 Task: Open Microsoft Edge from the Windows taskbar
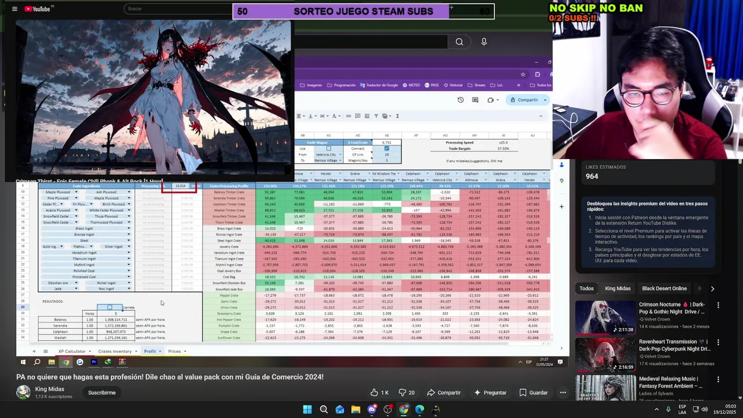coord(420,409)
